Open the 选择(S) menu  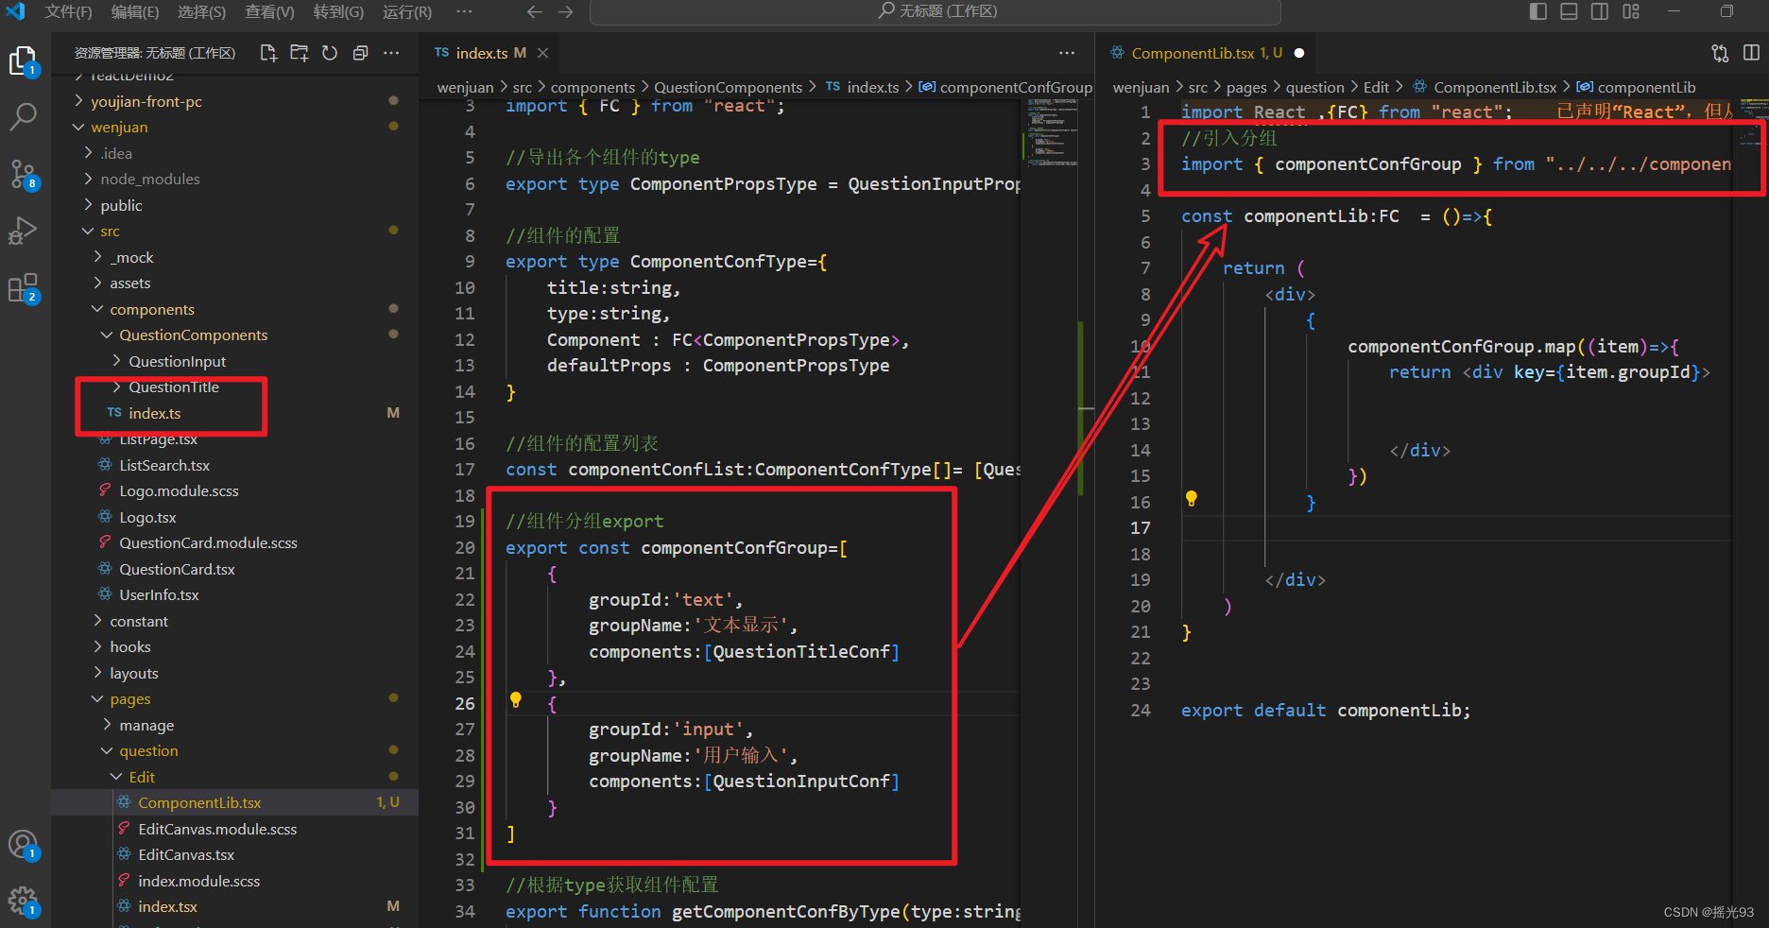[201, 11]
